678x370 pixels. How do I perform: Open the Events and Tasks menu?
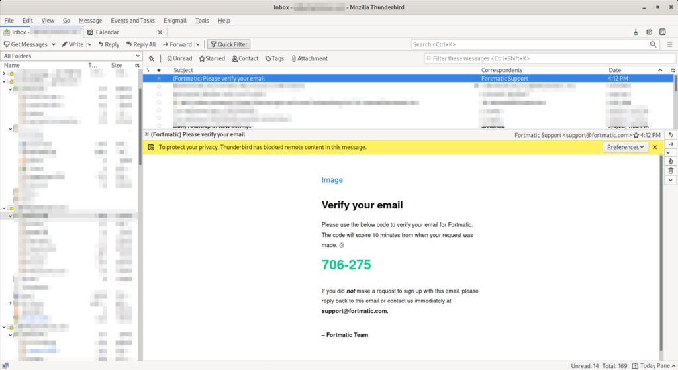[x=132, y=21]
